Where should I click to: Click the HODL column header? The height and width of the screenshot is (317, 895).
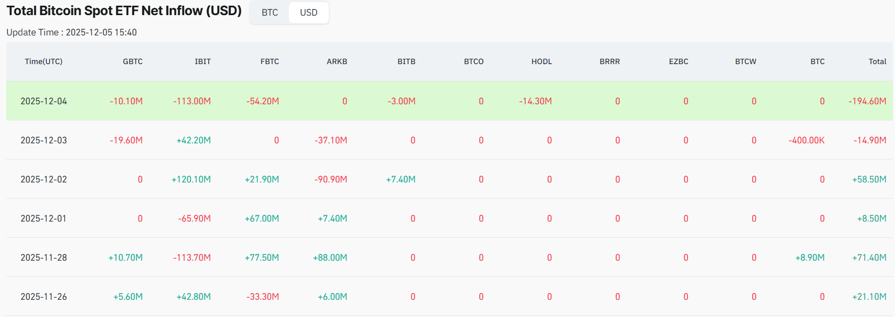(x=542, y=61)
